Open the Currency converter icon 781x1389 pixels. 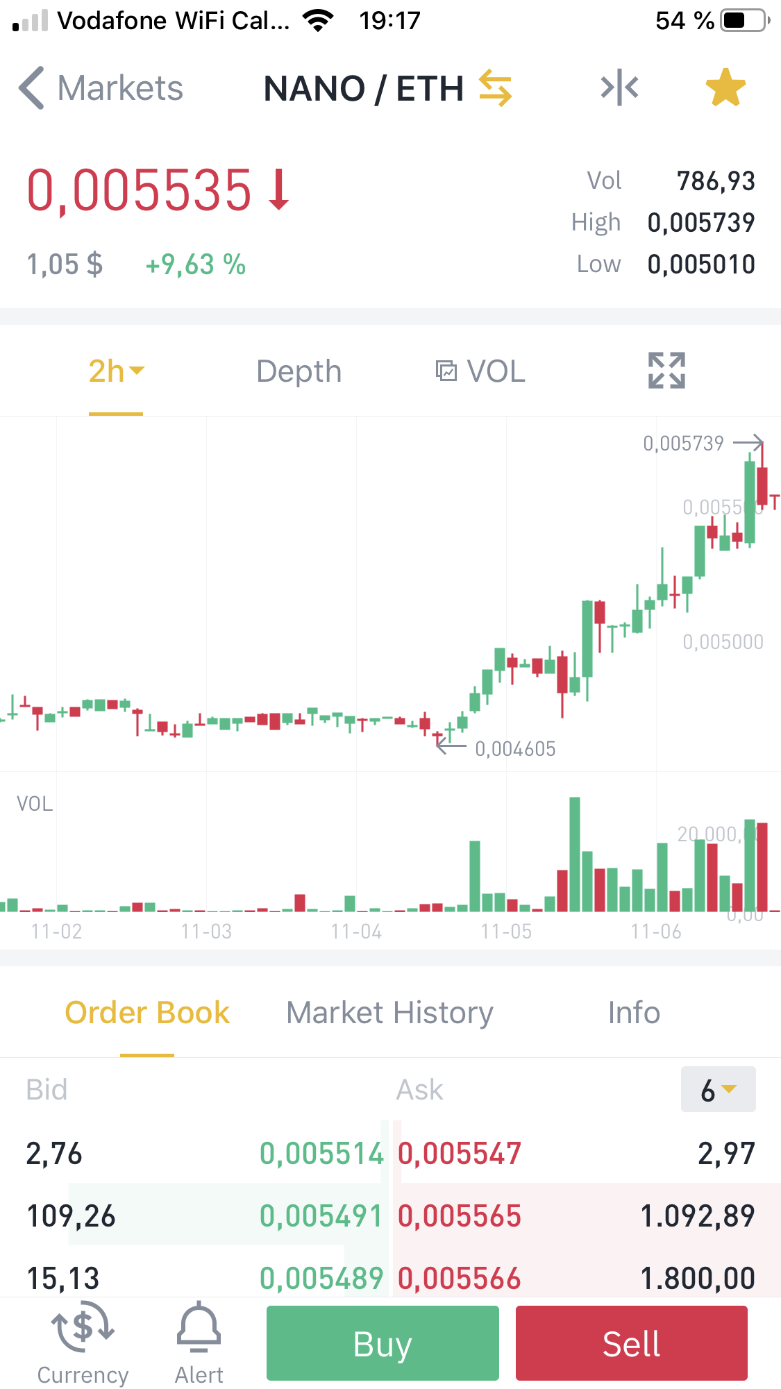coord(83,1344)
